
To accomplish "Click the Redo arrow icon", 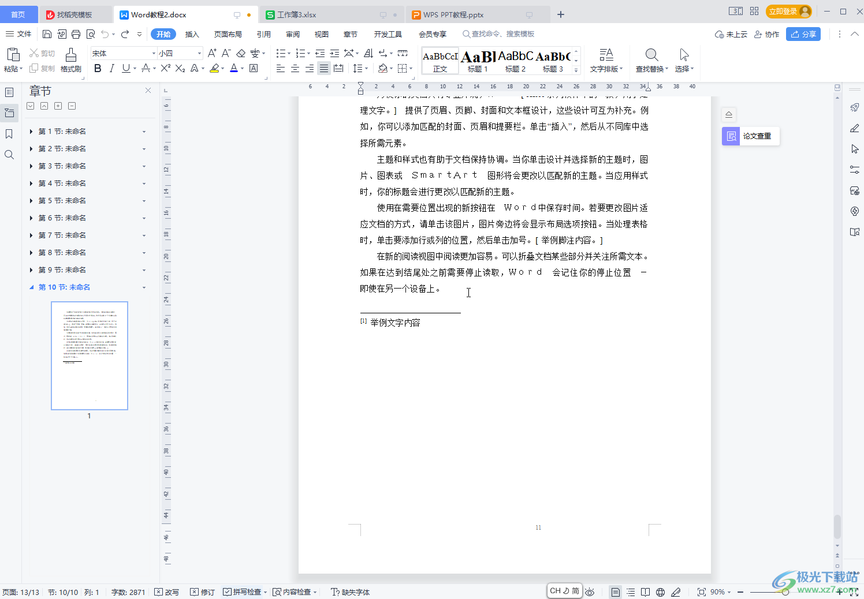I will (125, 34).
